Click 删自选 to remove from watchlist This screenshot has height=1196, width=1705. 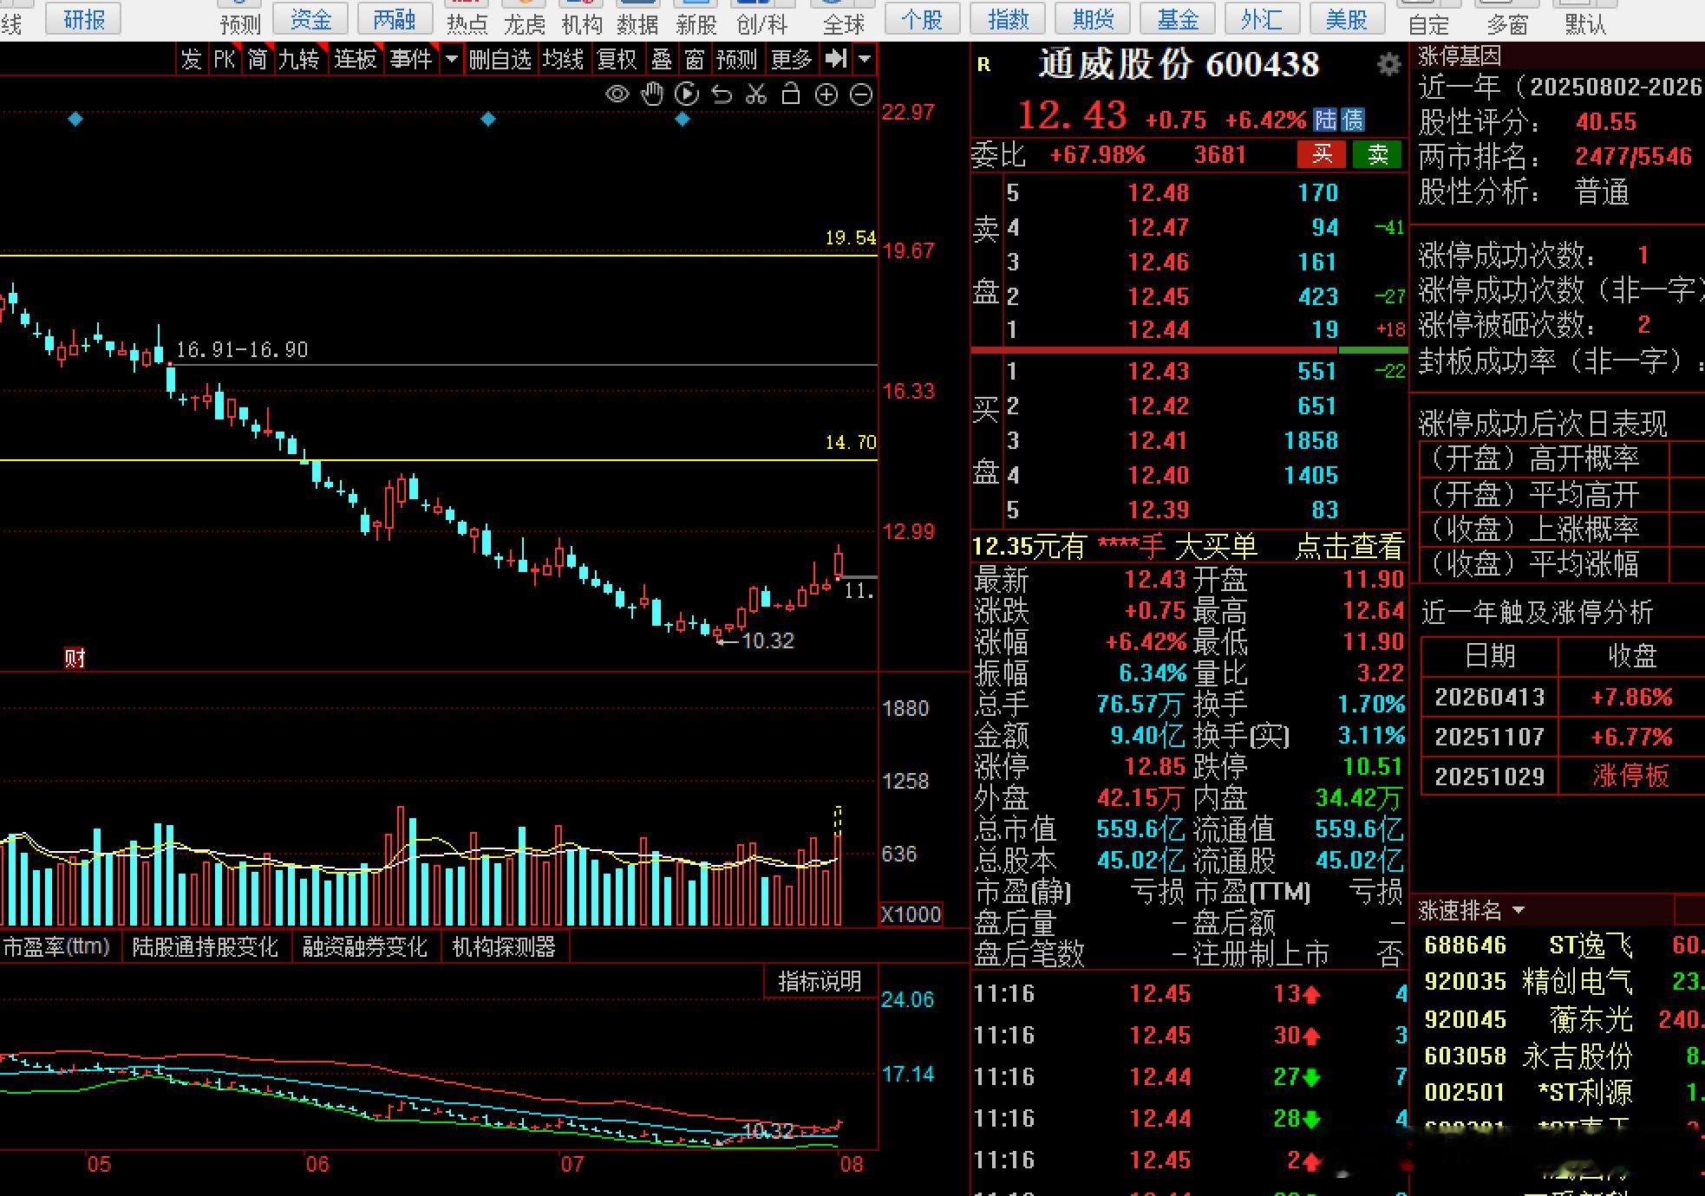(x=500, y=59)
